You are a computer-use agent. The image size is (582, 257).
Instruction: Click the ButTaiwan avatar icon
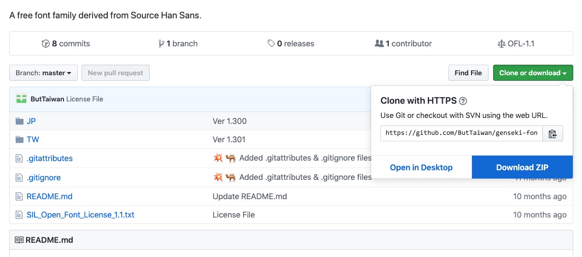21,99
